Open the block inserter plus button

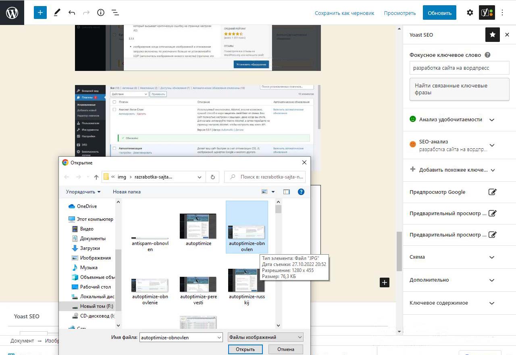click(40, 12)
